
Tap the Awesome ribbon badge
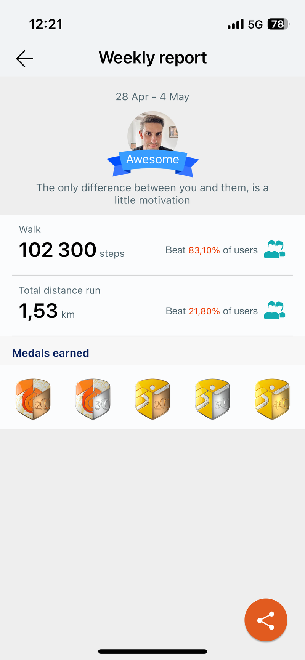(x=152, y=162)
